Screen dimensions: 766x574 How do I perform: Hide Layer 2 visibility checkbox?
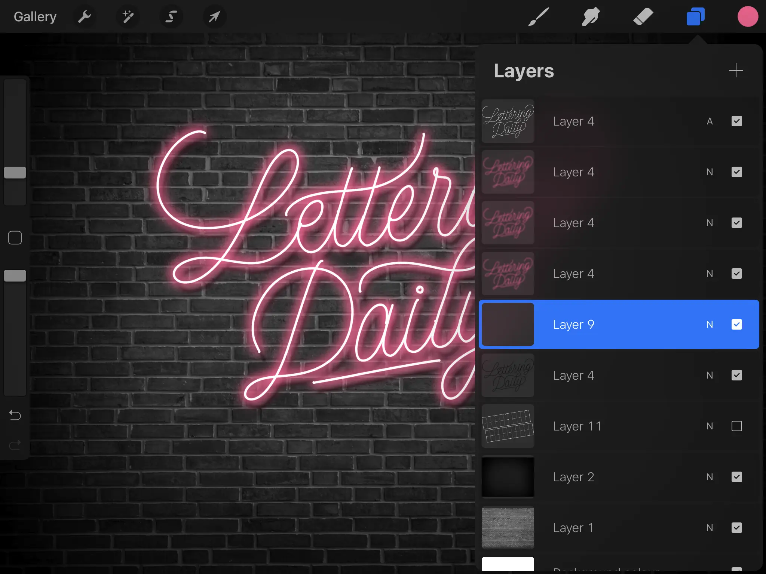pos(736,477)
